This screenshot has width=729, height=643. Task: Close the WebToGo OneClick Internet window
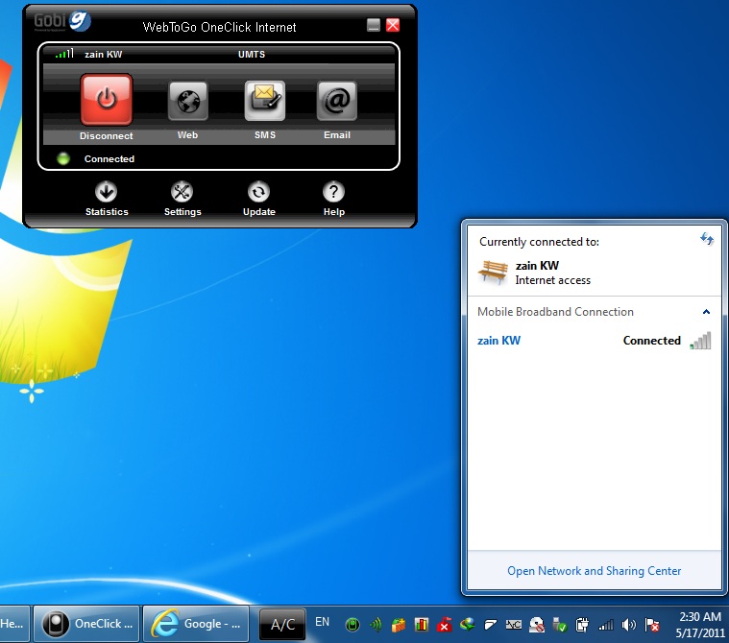pyautogui.click(x=393, y=25)
